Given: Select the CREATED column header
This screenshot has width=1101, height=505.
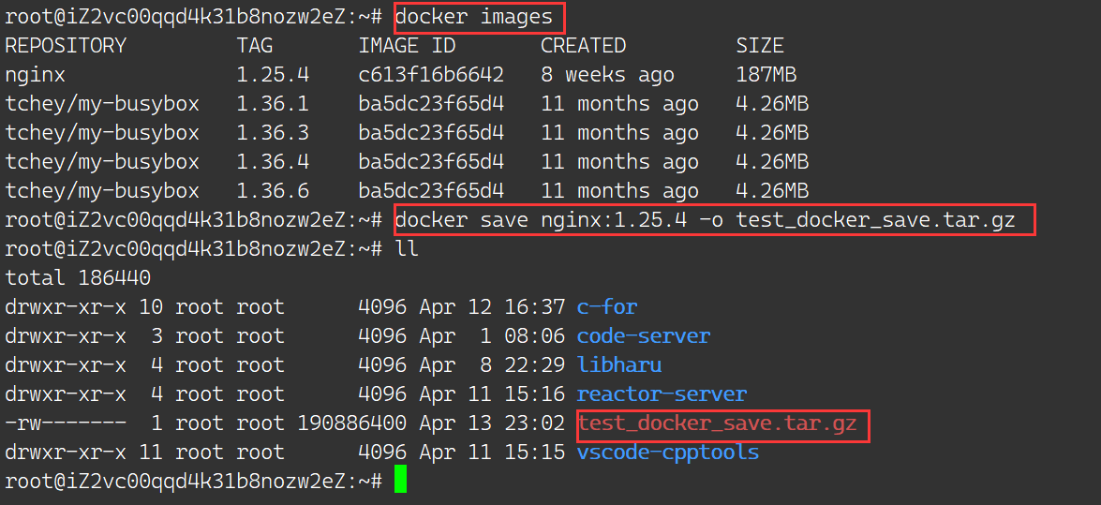Looking at the screenshot, I should click(x=583, y=46).
